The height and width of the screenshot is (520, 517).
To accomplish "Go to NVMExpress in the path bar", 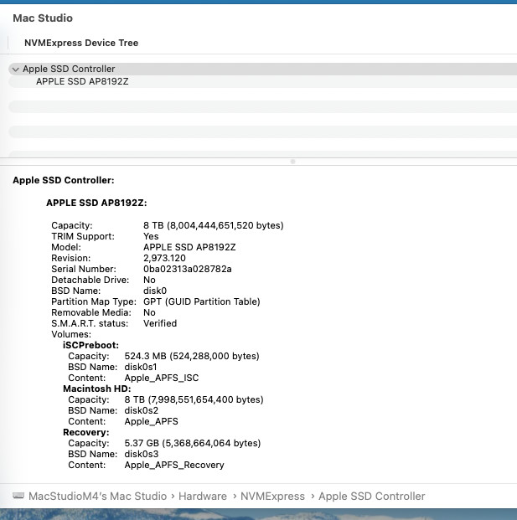I will click(x=272, y=496).
